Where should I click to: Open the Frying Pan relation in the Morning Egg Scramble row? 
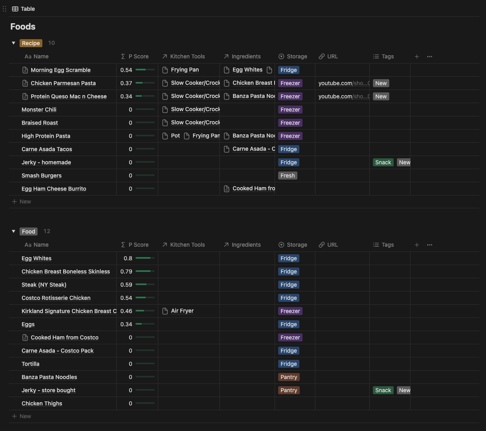(185, 70)
